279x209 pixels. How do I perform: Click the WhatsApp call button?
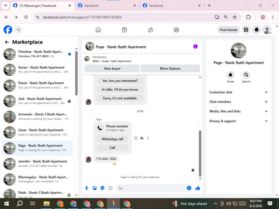[112, 139]
